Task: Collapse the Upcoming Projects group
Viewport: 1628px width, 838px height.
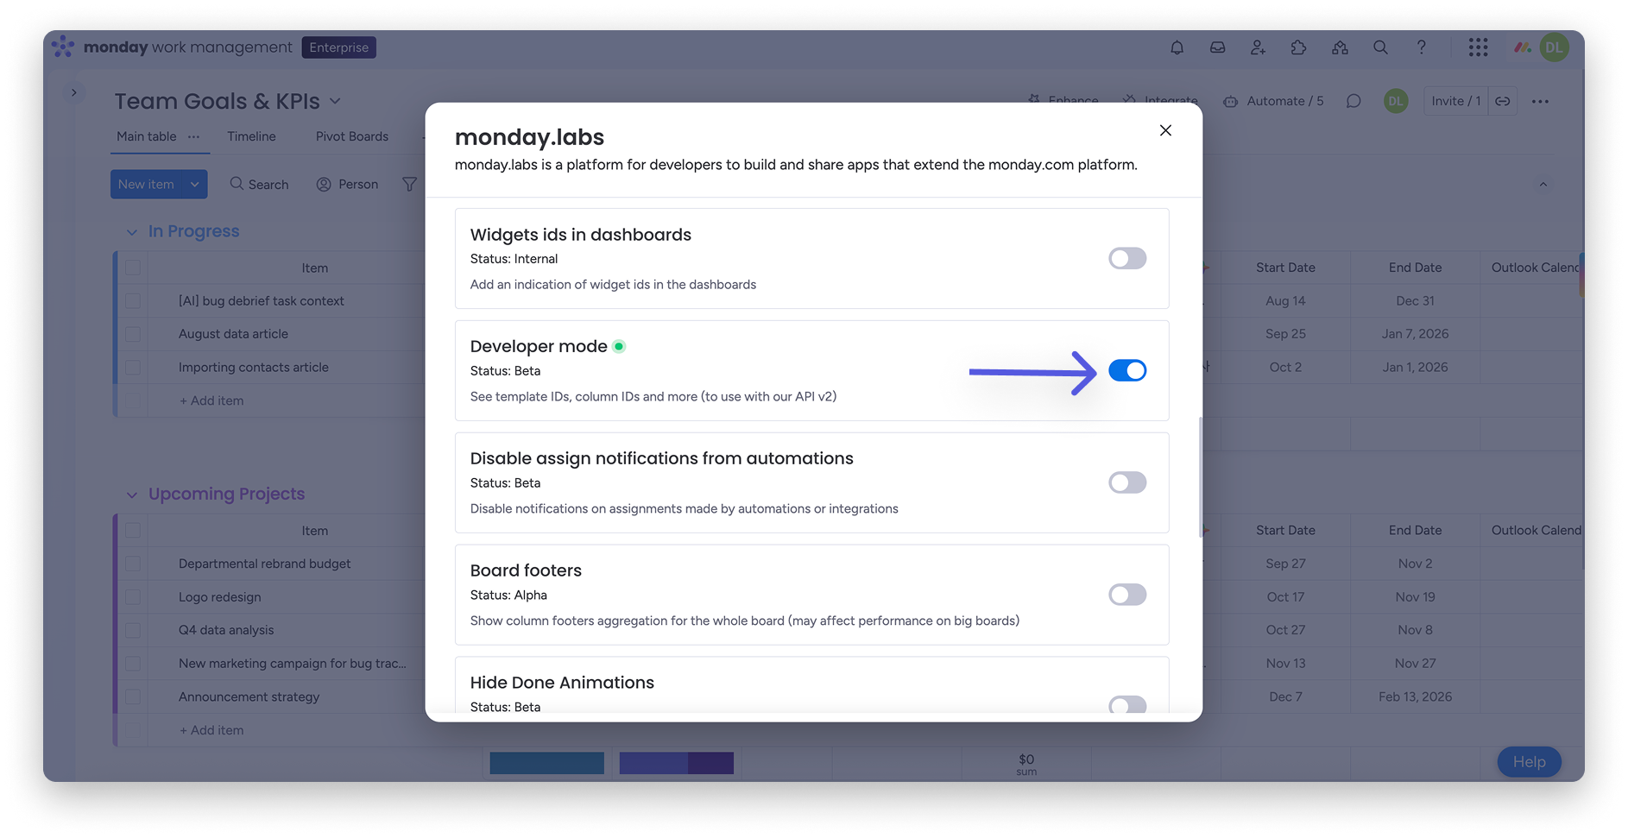Action: 131,495
